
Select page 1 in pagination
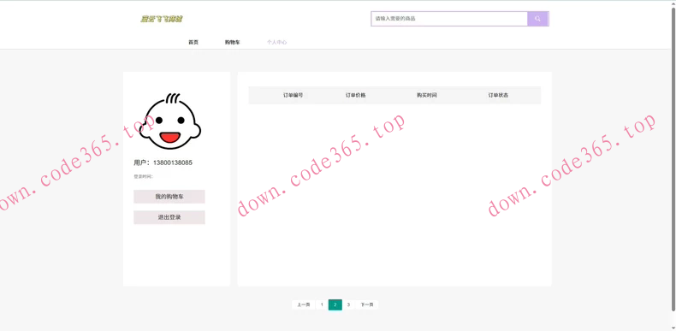coord(322,304)
